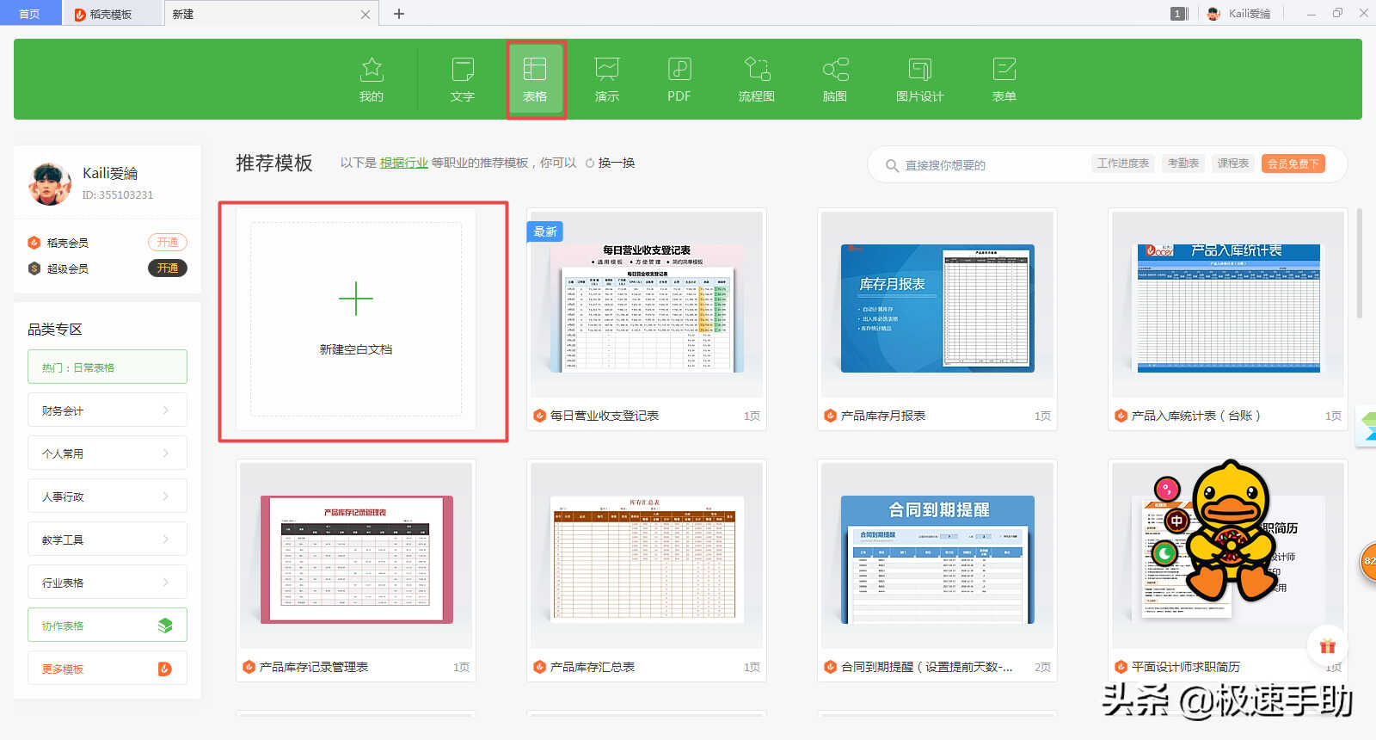Select the 流程图 flowchart icon

tap(757, 69)
